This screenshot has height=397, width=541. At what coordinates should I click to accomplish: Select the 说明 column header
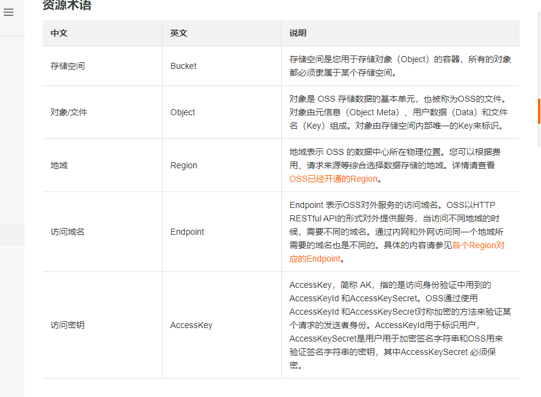[x=400, y=33]
